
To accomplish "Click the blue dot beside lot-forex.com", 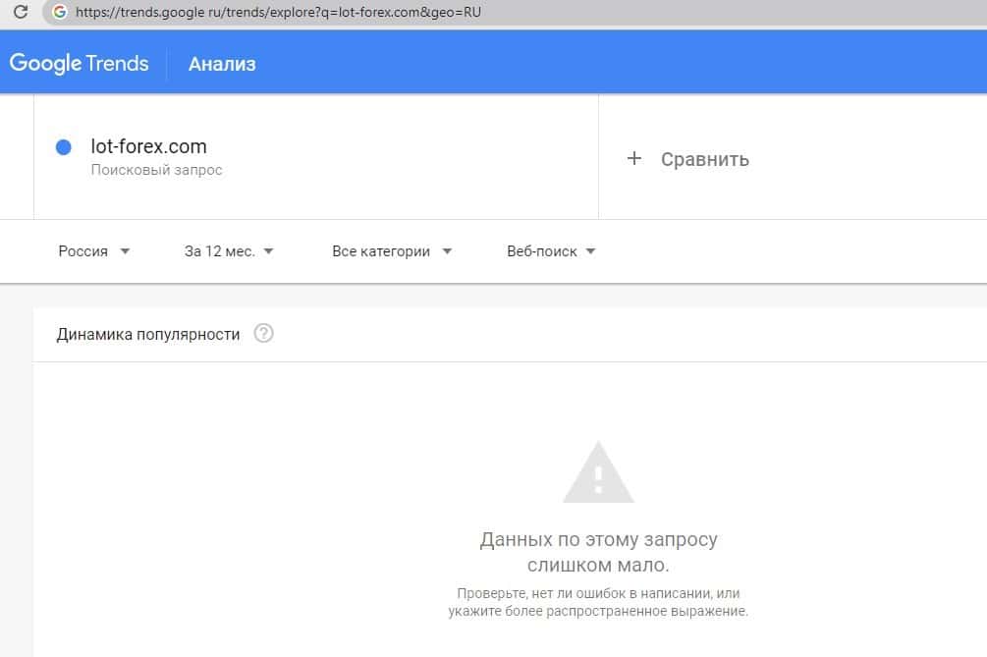I will (64, 147).
